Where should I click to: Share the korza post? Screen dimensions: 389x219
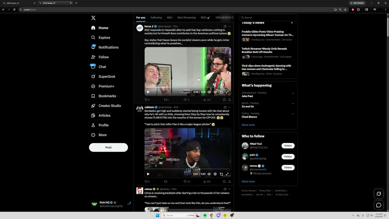point(229,99)
